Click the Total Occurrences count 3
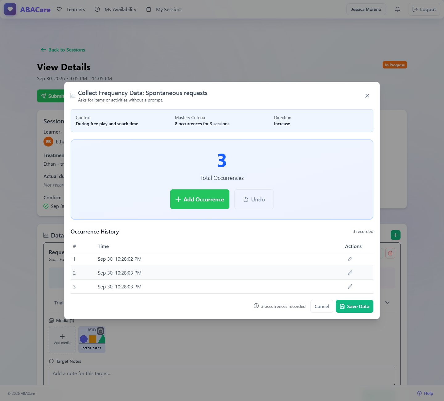This screenshot has width=444, height=401. (222, 160)
